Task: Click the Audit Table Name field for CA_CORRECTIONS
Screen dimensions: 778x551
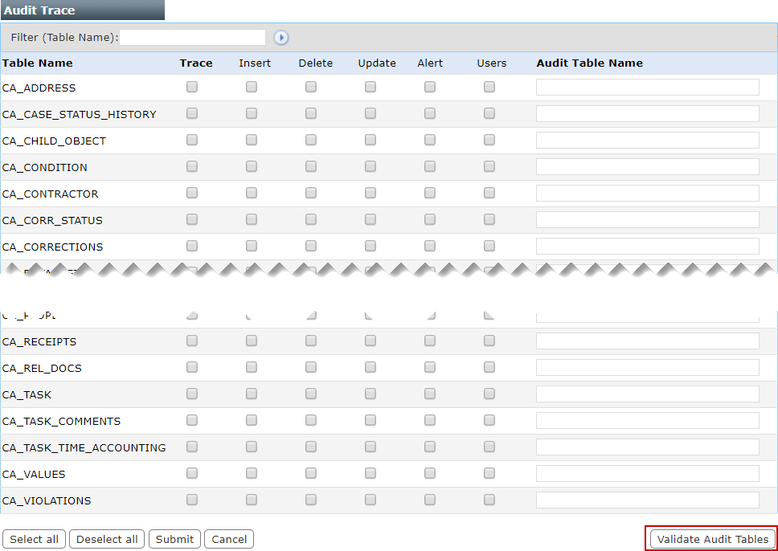Action: 646,246
